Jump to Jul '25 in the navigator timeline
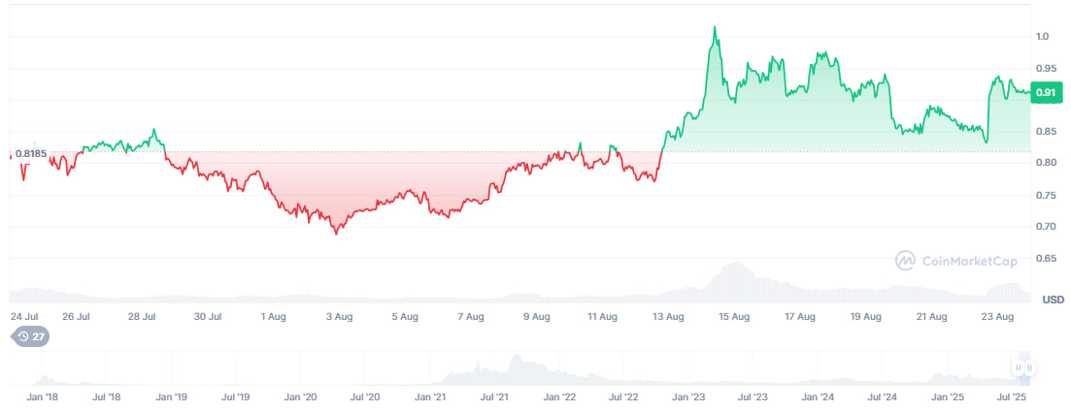1071x412 pixels. click(1013, 397)
